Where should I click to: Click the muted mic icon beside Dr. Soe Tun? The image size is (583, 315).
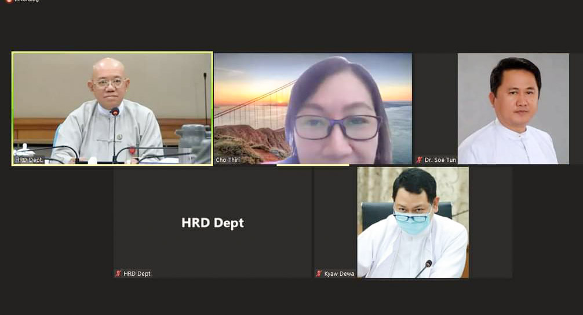click(419, 160)
